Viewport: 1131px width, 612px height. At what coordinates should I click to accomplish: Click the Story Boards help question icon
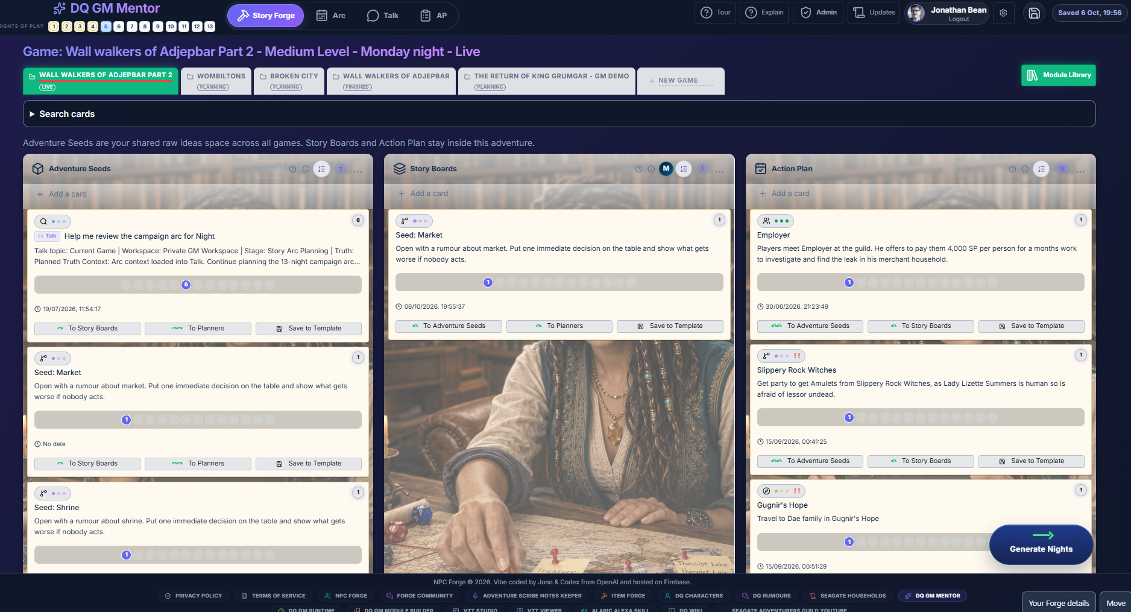[x=638, y=169]
